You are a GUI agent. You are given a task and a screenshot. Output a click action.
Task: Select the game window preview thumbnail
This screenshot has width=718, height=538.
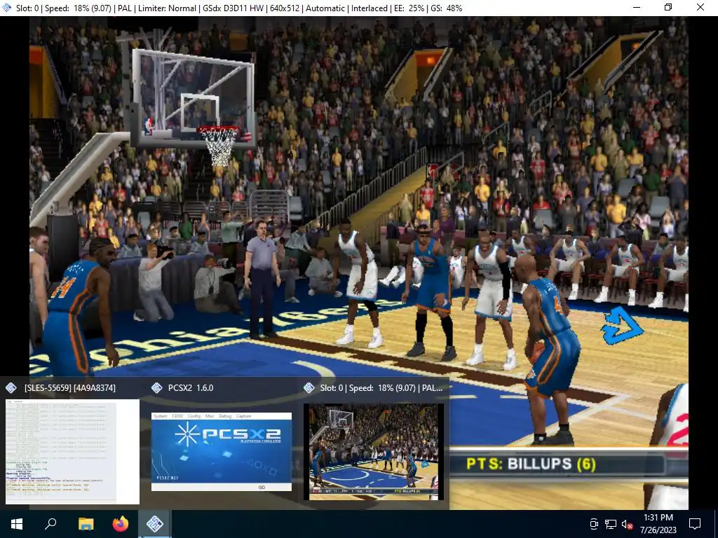374,452
